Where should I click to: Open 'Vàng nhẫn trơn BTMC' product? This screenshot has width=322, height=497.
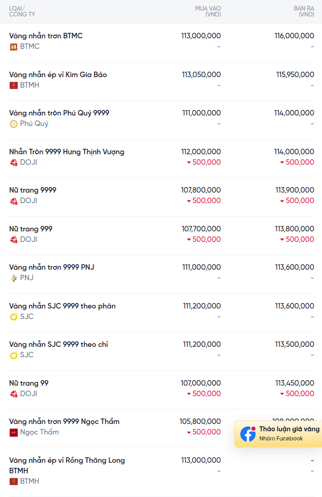coord(46,36)
